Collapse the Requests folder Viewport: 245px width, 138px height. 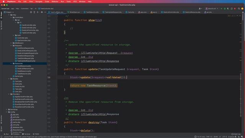point(11,46)
